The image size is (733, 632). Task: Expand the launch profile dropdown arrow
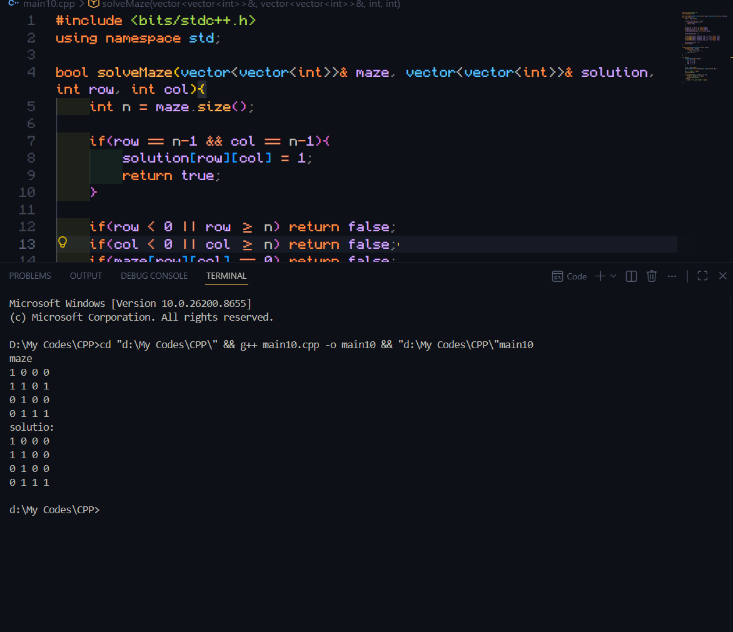[614, 276]
